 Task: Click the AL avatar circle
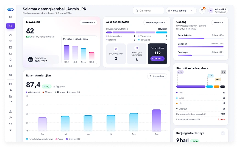[211, 11]
